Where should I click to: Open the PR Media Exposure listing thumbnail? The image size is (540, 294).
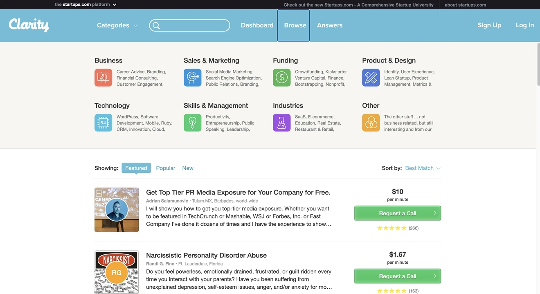(117, 210)
